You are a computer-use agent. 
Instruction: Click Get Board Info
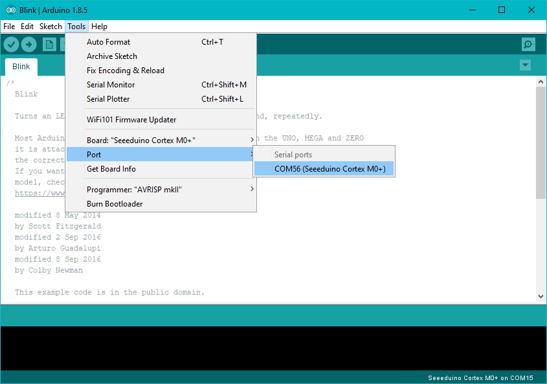111,169
